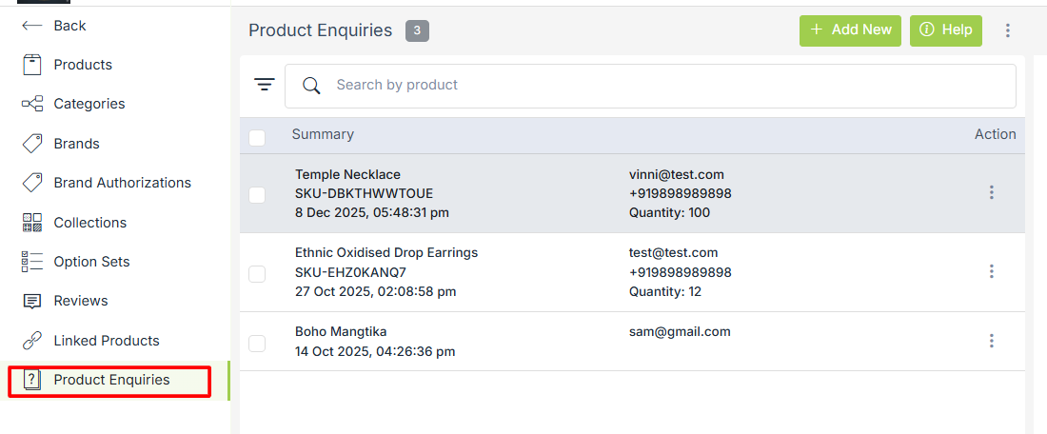Click the green Help button
This screenshot has height=434, width=1047.
coord(945,30)
